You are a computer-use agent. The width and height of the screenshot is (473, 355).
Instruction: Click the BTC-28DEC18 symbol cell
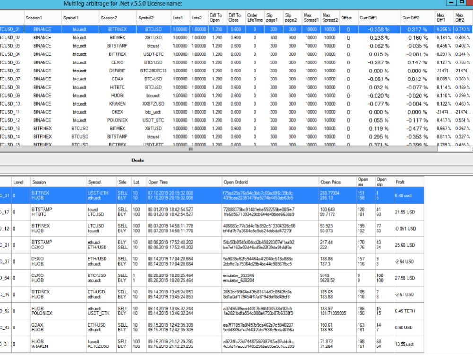point(154,71)
